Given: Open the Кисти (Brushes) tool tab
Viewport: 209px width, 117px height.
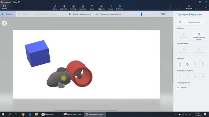Looking at the screenshot, I should pos(55,7).
